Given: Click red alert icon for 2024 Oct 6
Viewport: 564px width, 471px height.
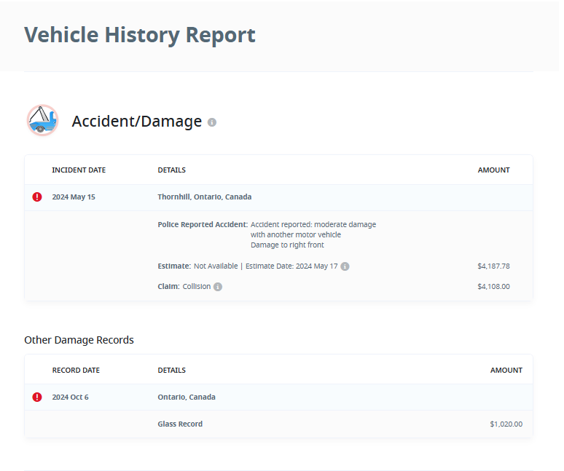Looking at the screenshot, I should coord(37,397).
